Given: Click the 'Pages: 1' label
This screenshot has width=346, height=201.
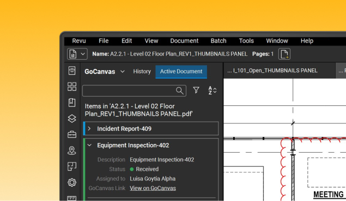Looking at the screenshot, I should click(263, 54).
